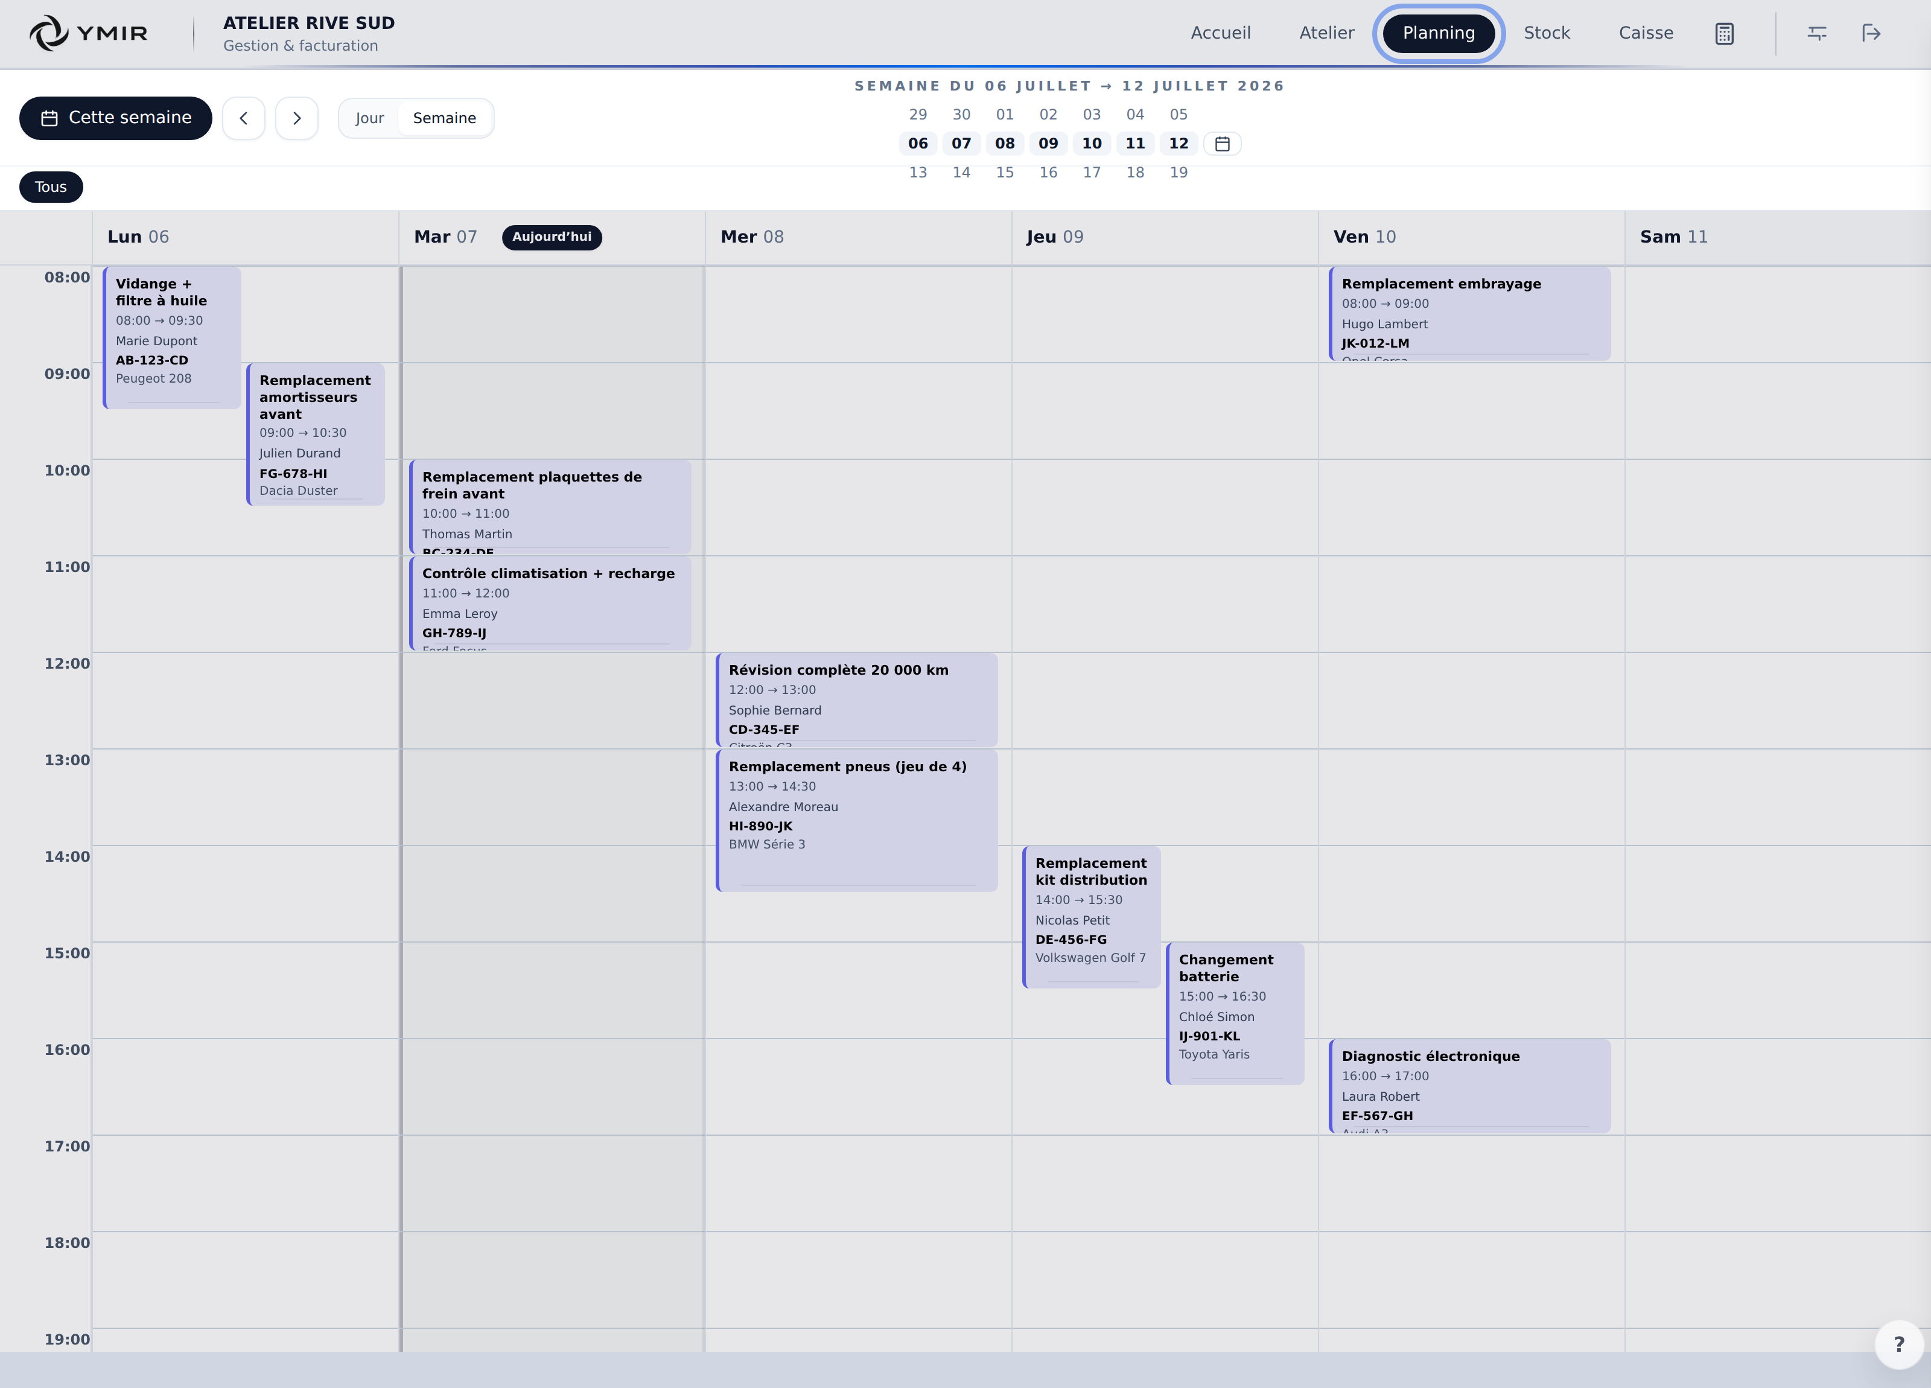Viewport: 1931px width, 1388px height.
Task: Open Remplacement pneus (jeu de 4) event
Action: (856, 821)
